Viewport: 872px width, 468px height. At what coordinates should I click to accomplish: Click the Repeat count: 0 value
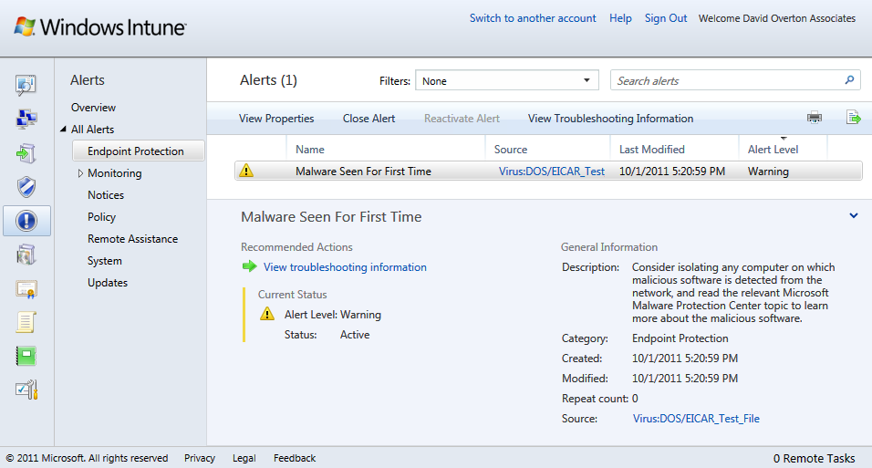click(635, 398)
